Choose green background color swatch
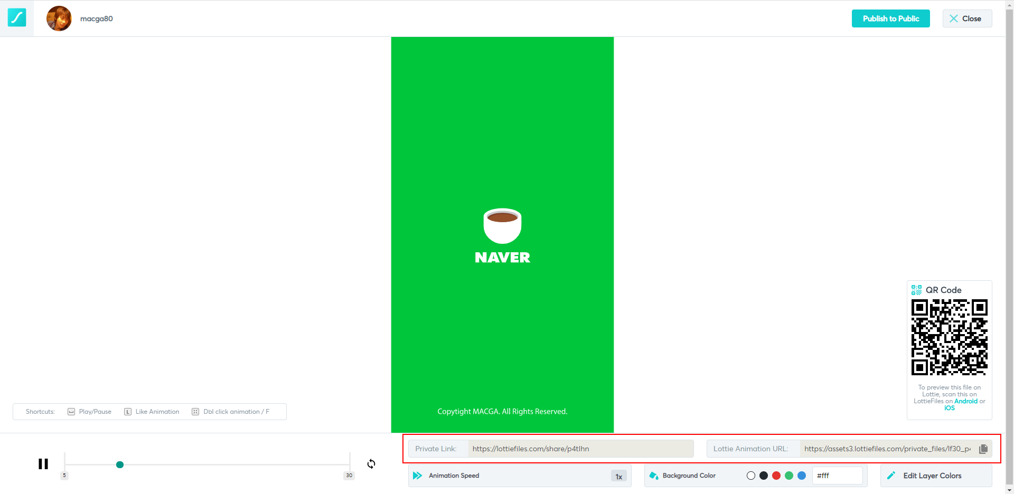1014x494 pixels. (789, 476)
